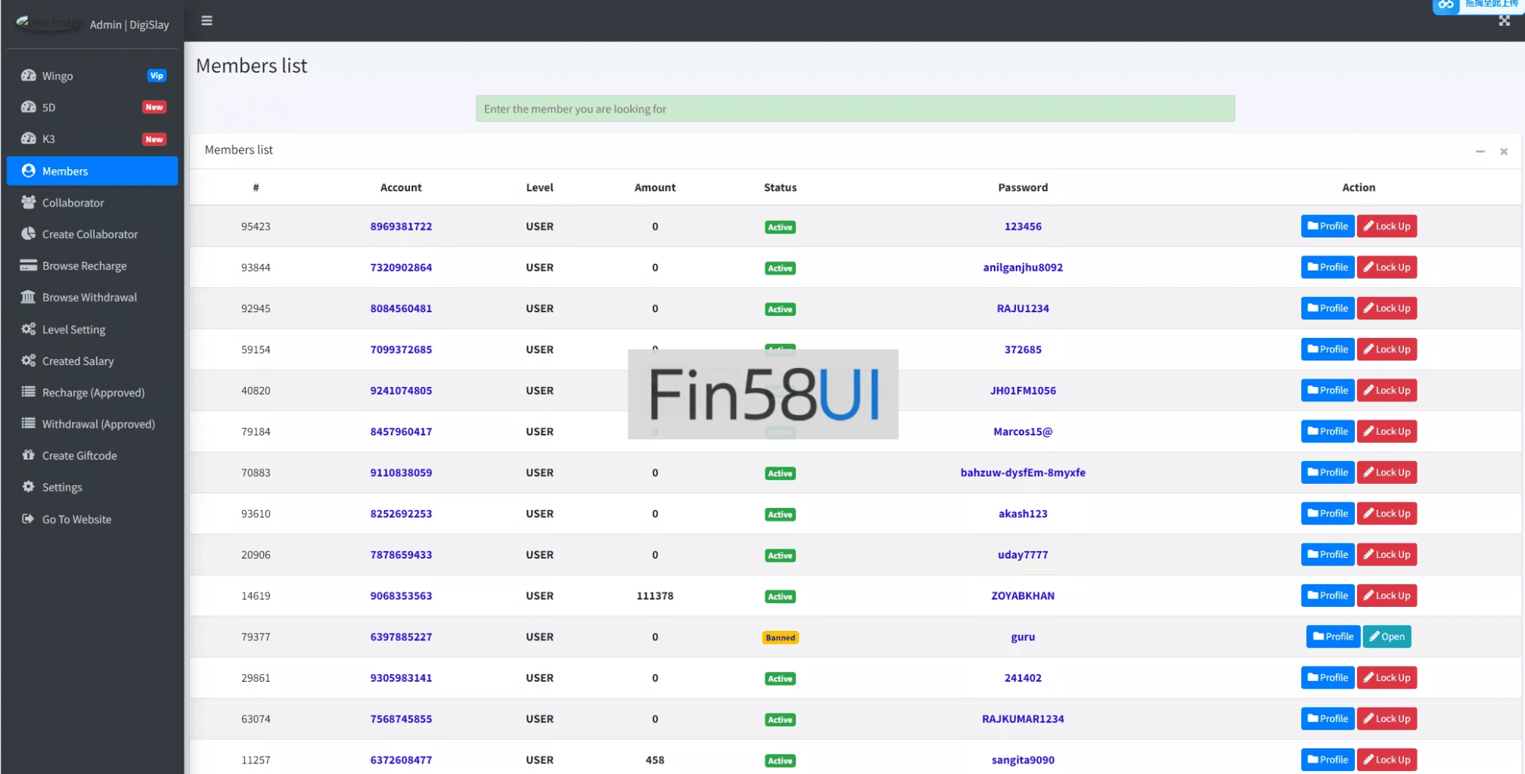Click the Settings gear icon
The width and height of the screenshot is (1525, 774).
(x=29, y=487)
